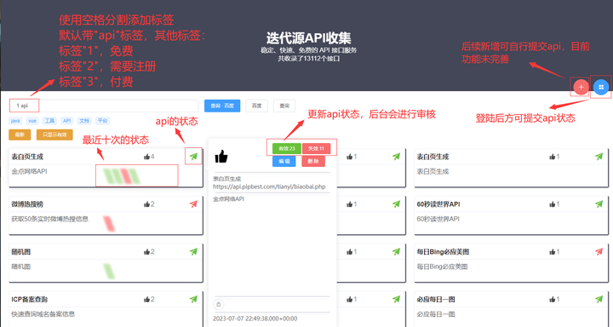Screen dimensions: 613x327
Task: Select the java tag
Action: point(15,121)
